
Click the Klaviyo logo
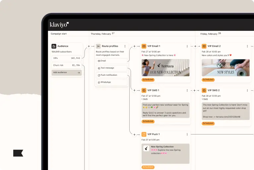pyautogui.click(x=59, y=25)
